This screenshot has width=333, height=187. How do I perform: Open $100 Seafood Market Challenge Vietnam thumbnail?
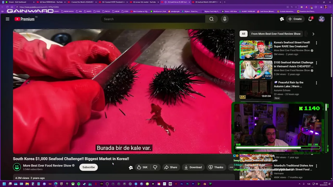point(256,70)
